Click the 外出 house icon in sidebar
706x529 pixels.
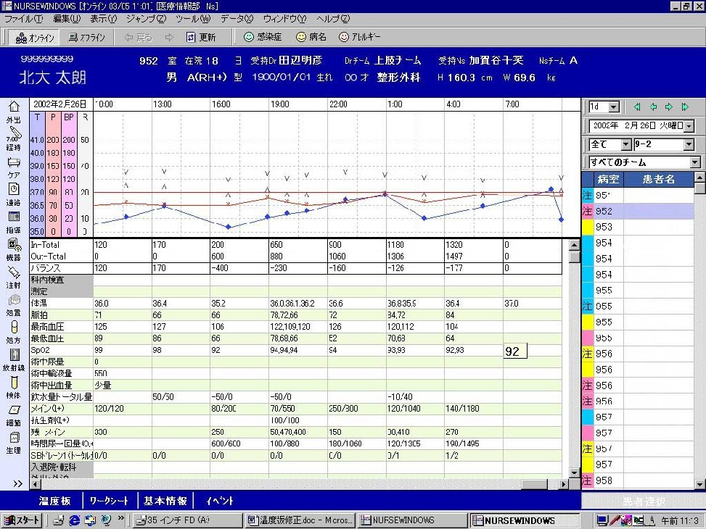coord(14,107)
